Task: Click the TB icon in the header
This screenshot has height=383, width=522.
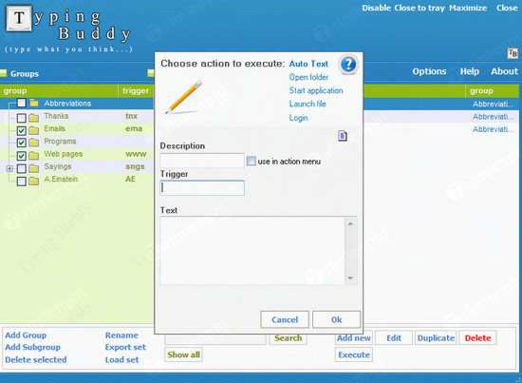Action: click(513, 53)
